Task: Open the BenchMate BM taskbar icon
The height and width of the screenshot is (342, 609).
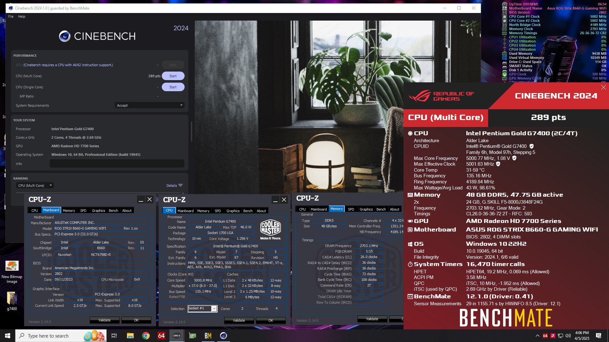Action: (208, 336)
